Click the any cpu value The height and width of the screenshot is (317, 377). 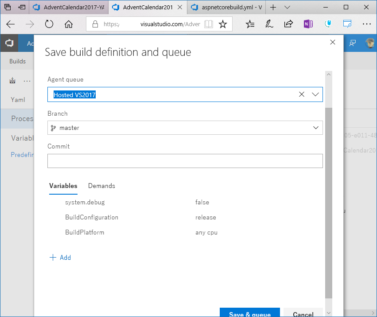[206, 233]
